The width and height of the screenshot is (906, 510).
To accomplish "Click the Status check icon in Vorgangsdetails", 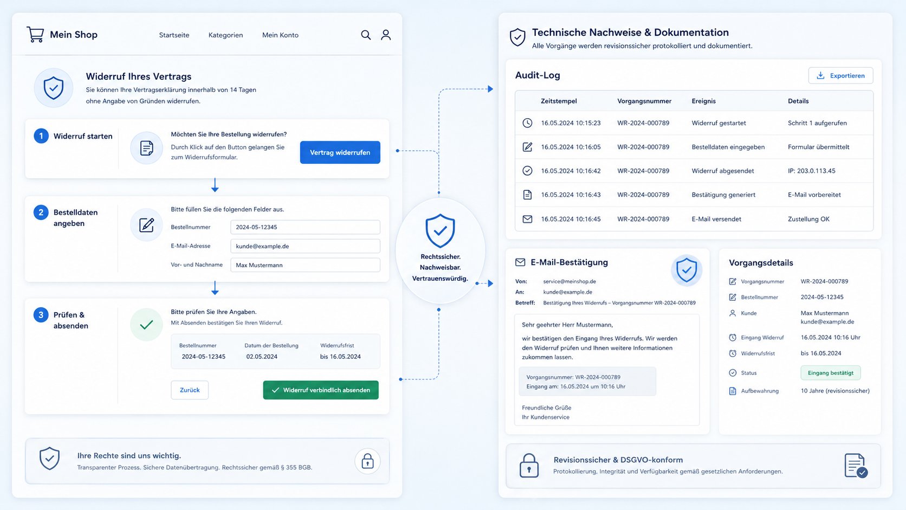I will click(733, 373).
